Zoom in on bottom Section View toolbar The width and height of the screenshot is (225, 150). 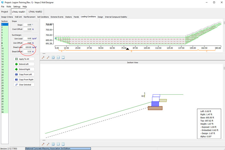[43, 144]
